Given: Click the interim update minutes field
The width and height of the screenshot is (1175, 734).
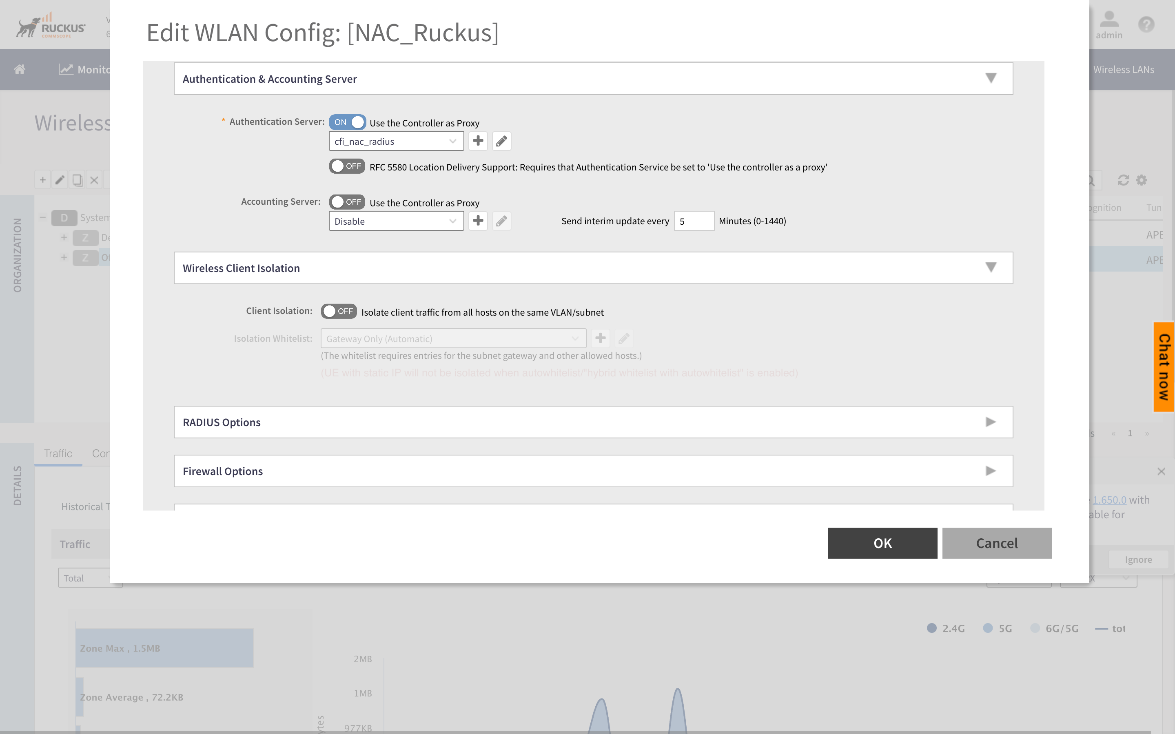Looking at the screenshot, I should click(693, 221).
